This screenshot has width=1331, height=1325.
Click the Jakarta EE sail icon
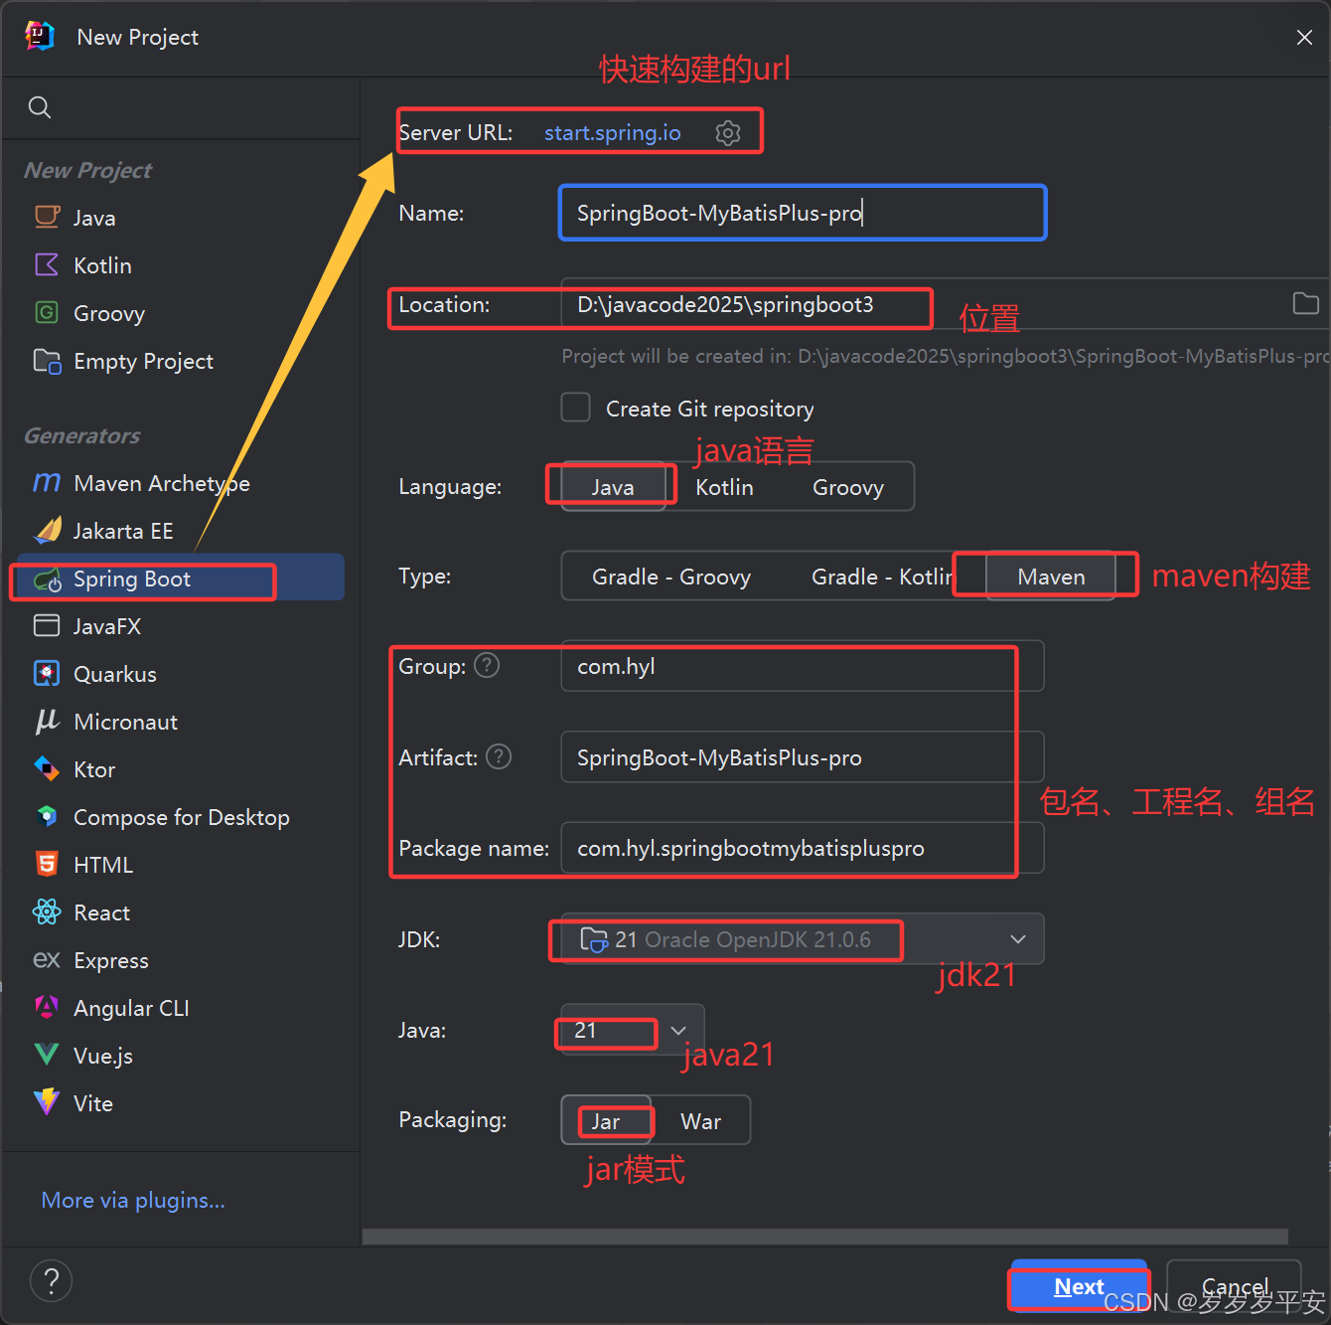pos(47,530)
